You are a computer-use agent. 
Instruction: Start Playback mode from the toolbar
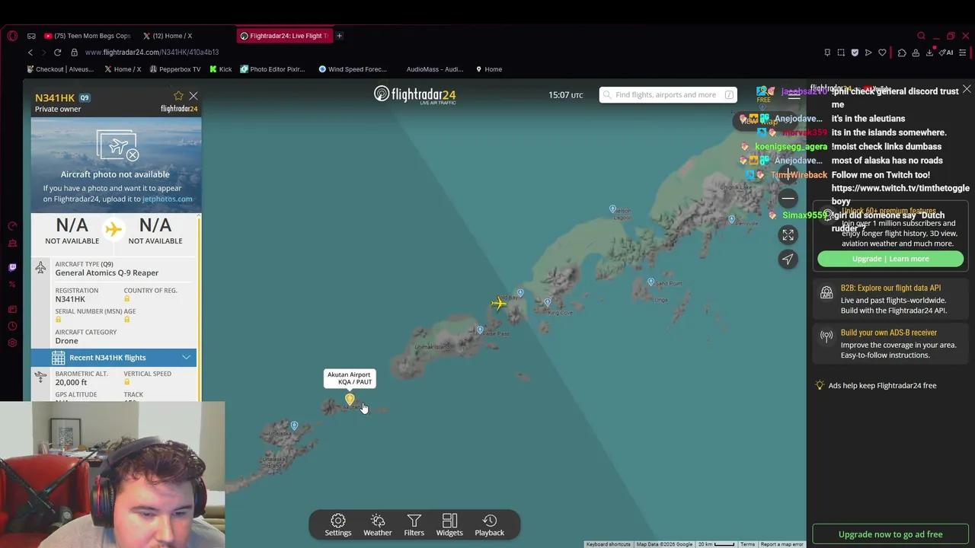[x=490, y=525]
